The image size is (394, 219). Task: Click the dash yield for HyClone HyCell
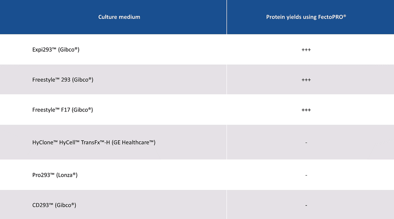tap(306, 142)
